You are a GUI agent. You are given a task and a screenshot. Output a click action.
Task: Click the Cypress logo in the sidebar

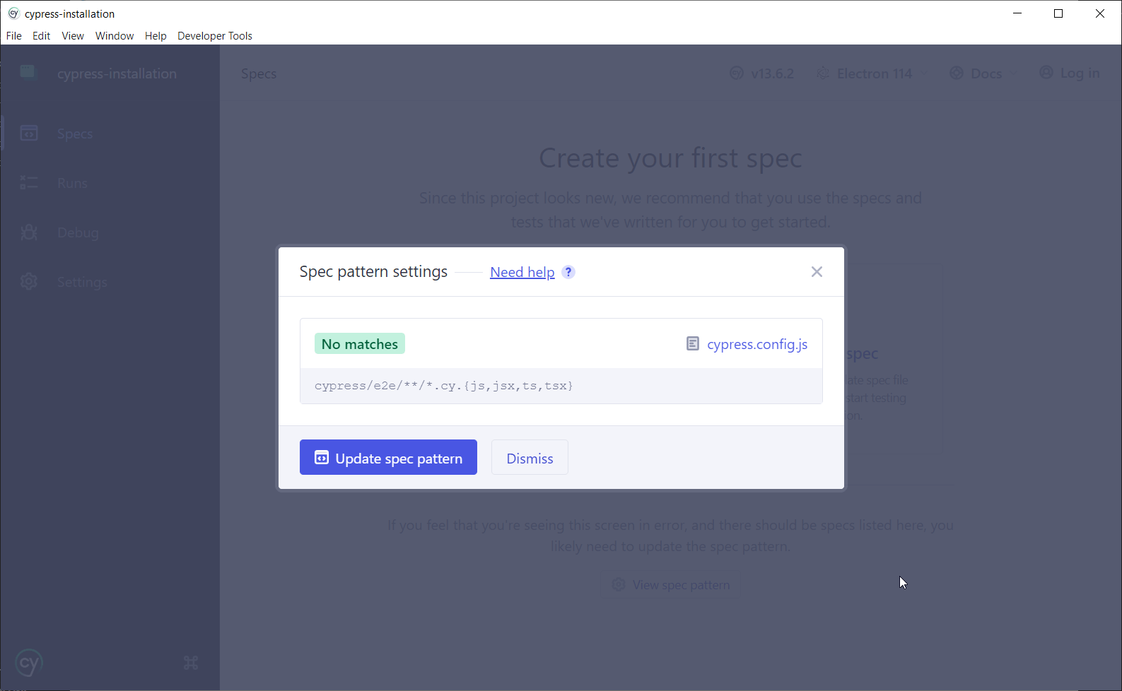(29, 663)
